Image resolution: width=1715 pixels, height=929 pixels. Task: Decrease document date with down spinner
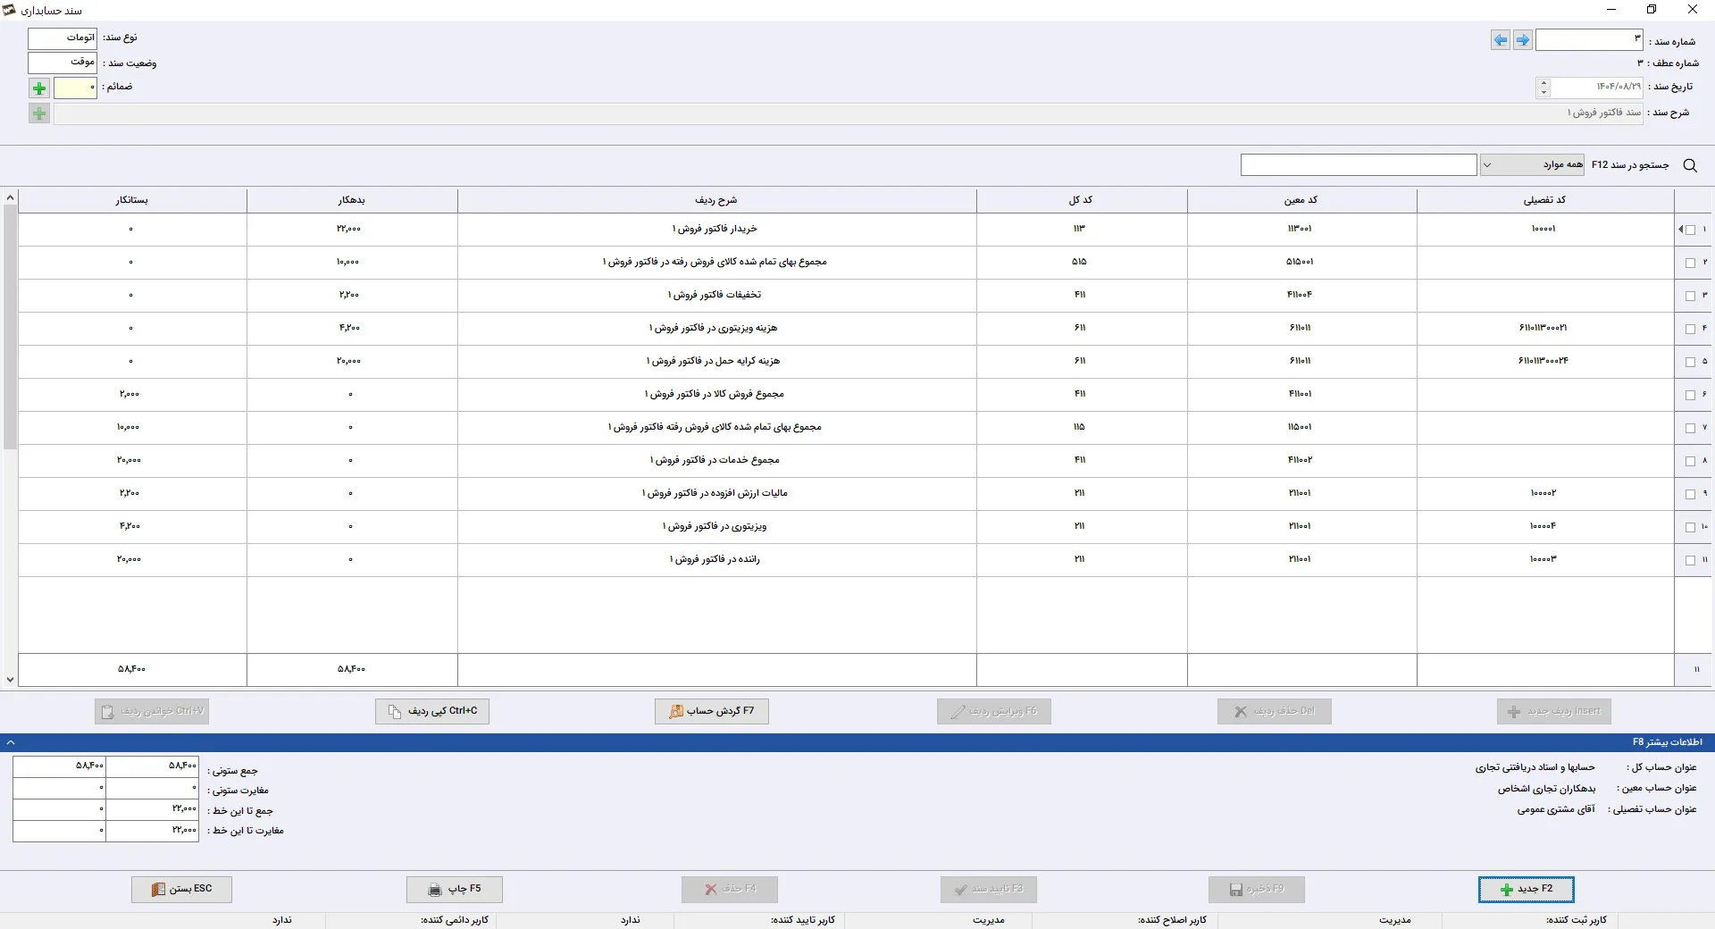pos(1543,92)
